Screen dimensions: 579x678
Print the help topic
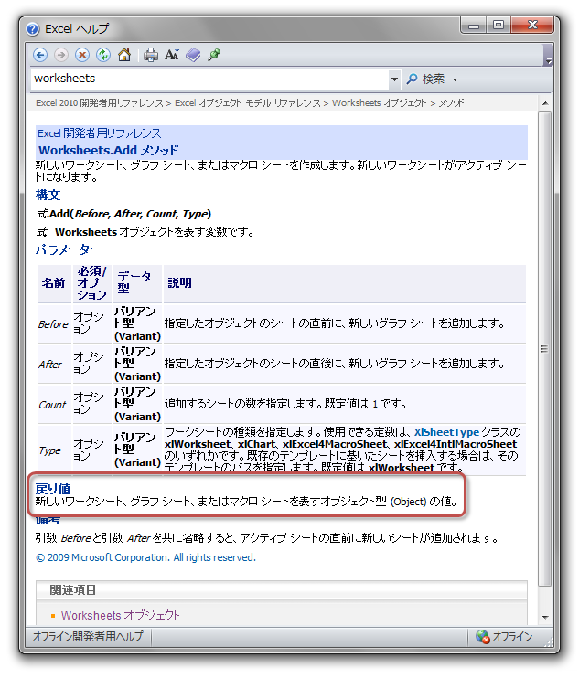(x=151, y=55)
